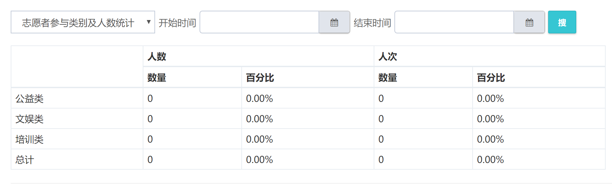Select 培训类 数量 cell under 人数
The image size is (612, 185).
point(150,139)
